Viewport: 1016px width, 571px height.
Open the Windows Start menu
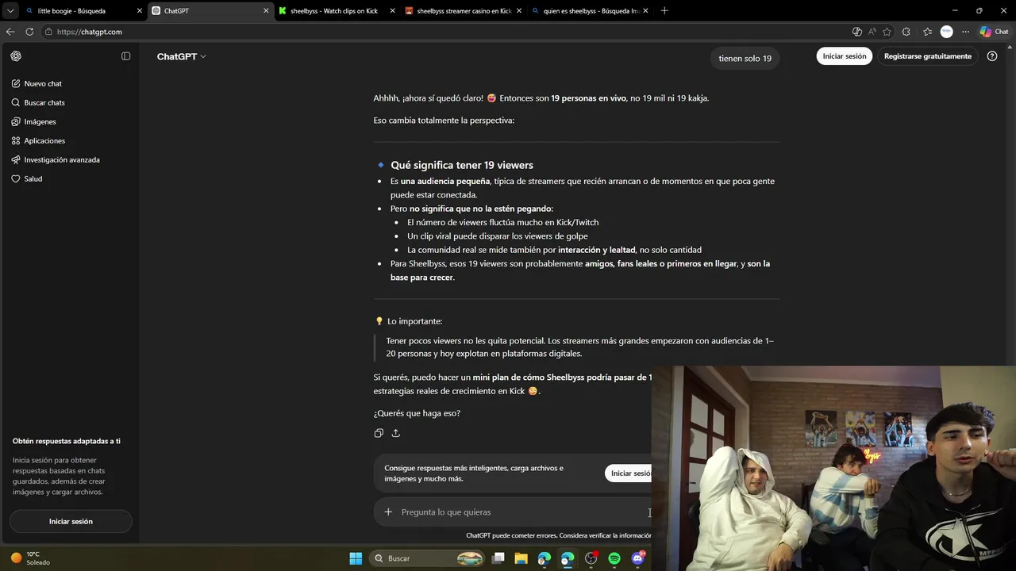click(x=356, y=558)
